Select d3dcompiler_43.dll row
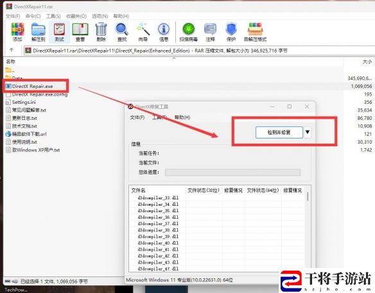 [x=158, y=262]
